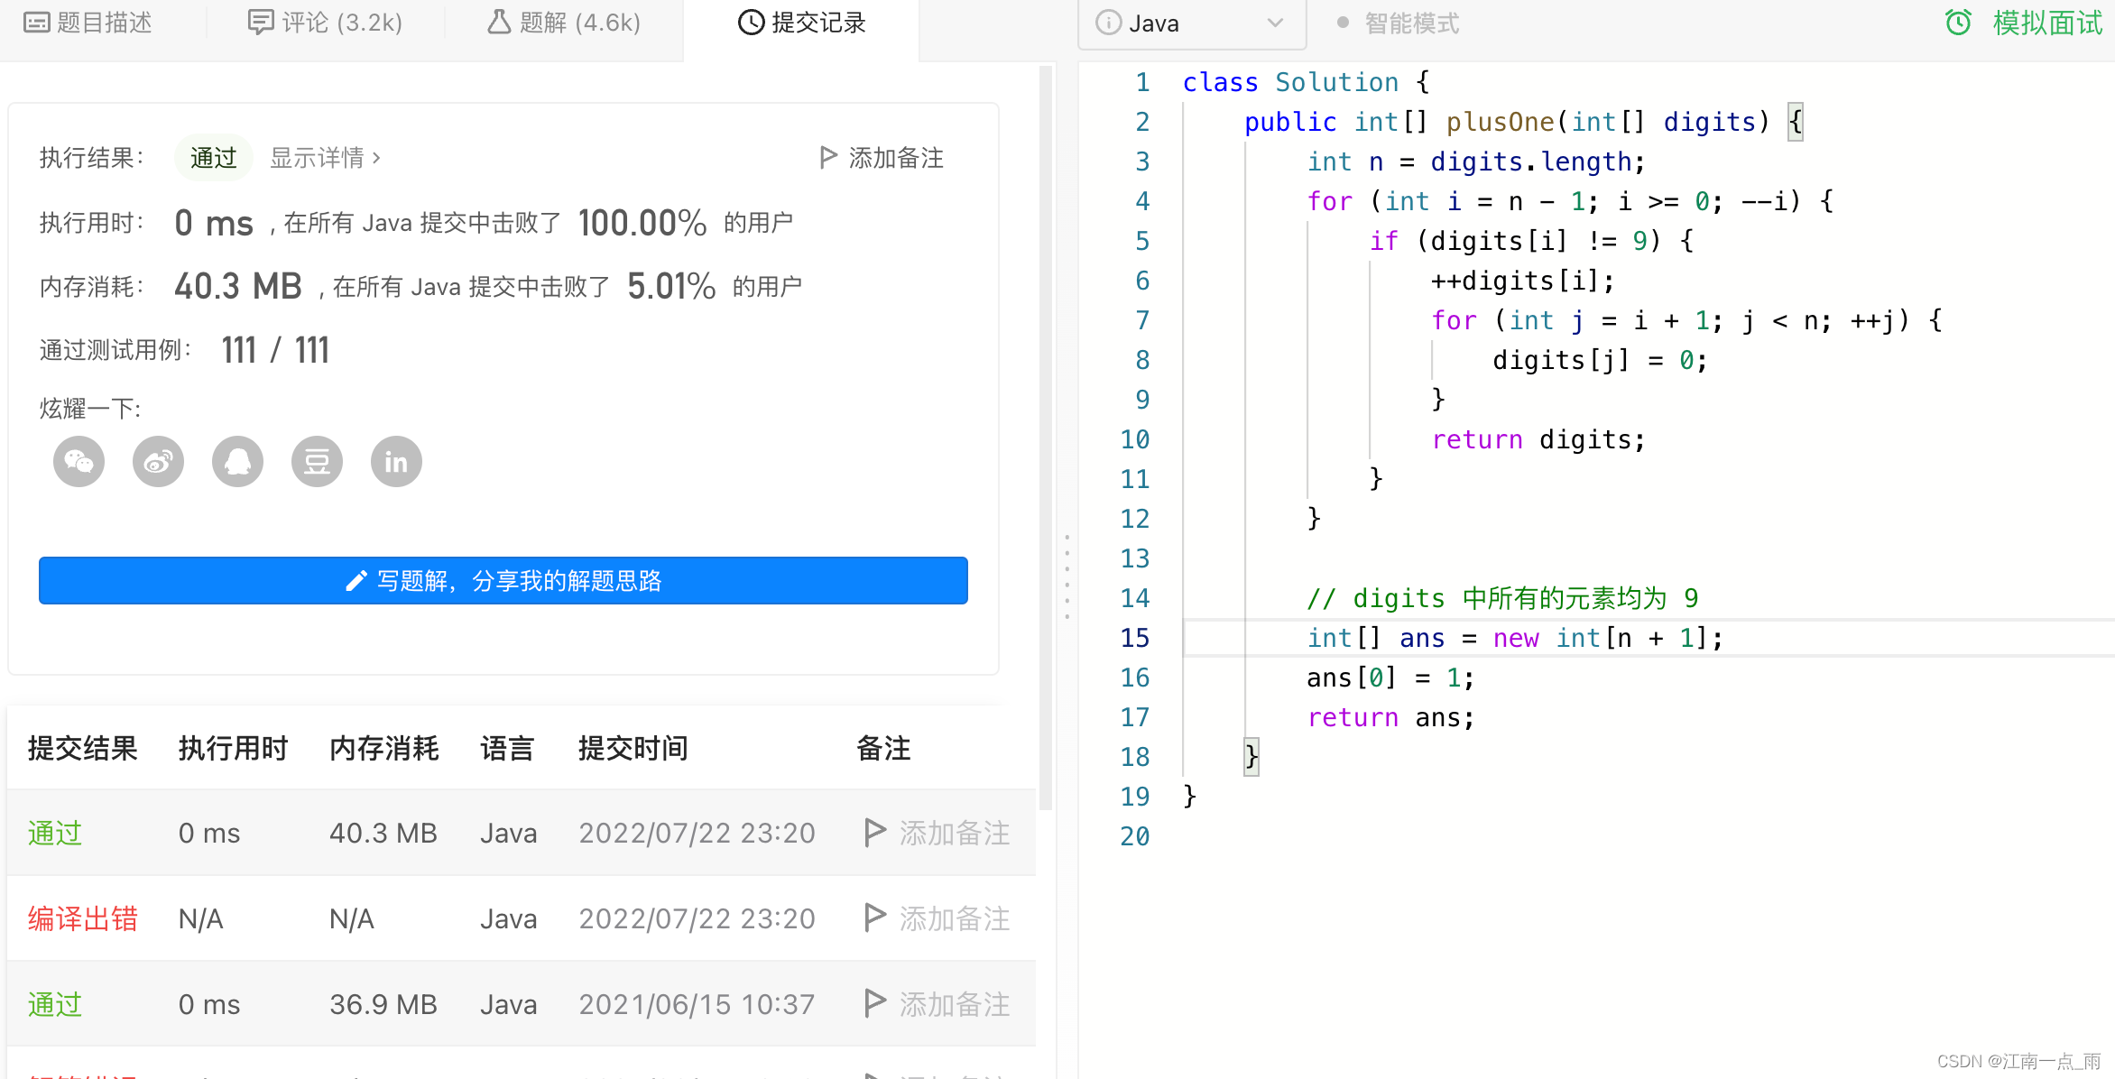Image resolution: width=2115 pixels, height=1079 pixels.
Task: Share result via Douban icon
Action: coord(318,462)
